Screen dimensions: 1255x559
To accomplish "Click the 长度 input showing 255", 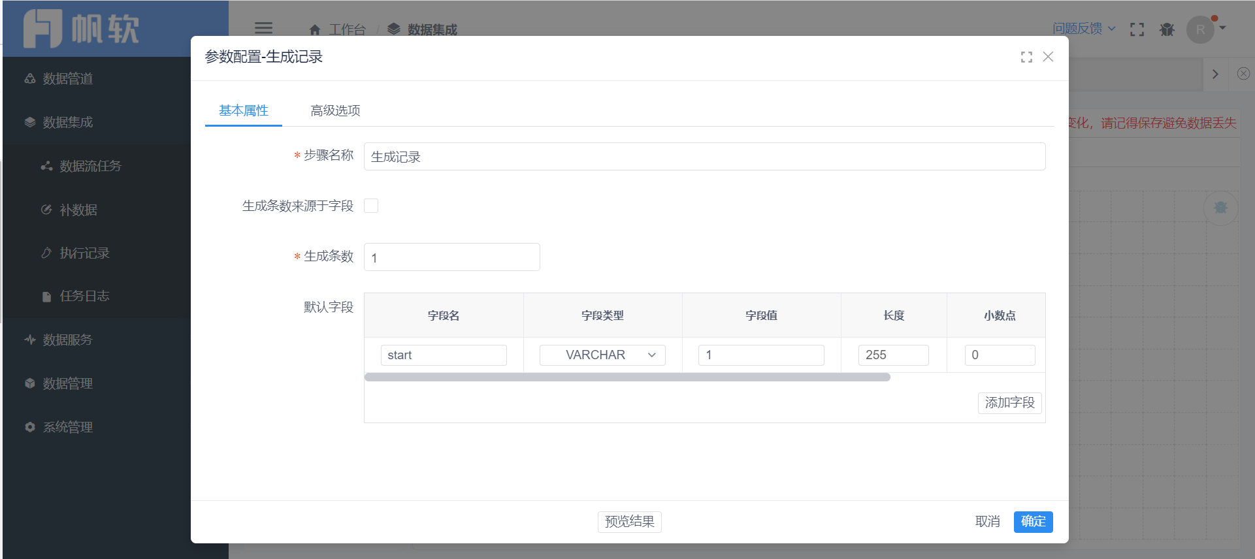I will point(894,355).
